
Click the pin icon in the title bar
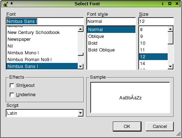coord(11,4)
